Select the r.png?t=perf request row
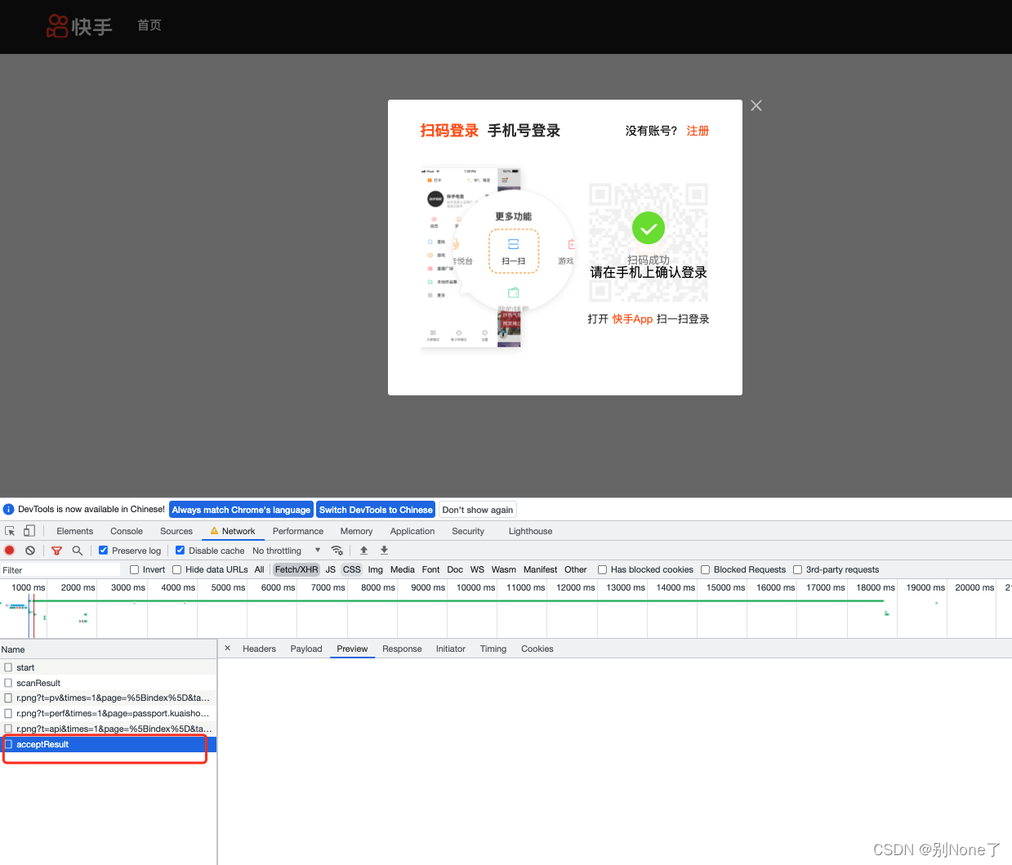Image resolution: width=1012 pixels, height=865 pixels. (x=108, y=713)
